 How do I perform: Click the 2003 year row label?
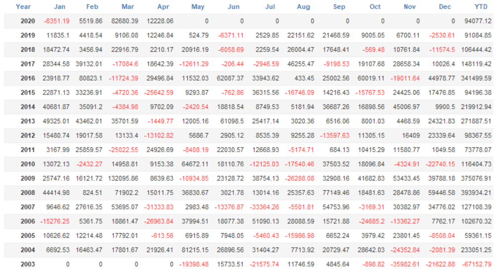[28, 264]
